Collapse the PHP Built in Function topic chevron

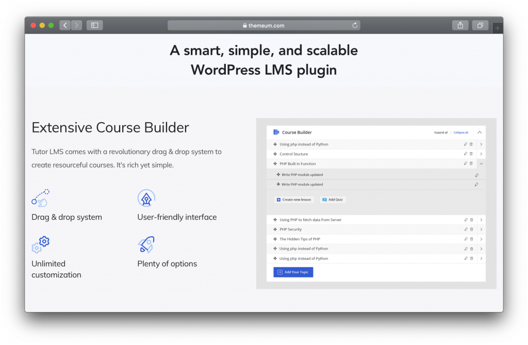coord(481,164)
